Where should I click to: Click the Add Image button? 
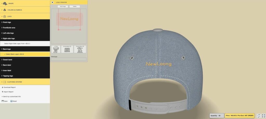click(x=63, y=7)
